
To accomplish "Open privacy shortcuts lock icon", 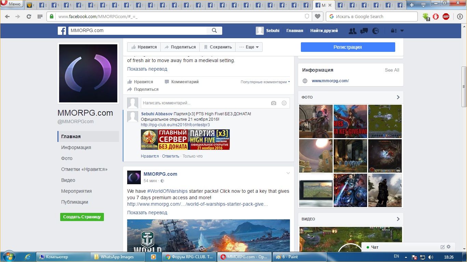I will [393, 31].
